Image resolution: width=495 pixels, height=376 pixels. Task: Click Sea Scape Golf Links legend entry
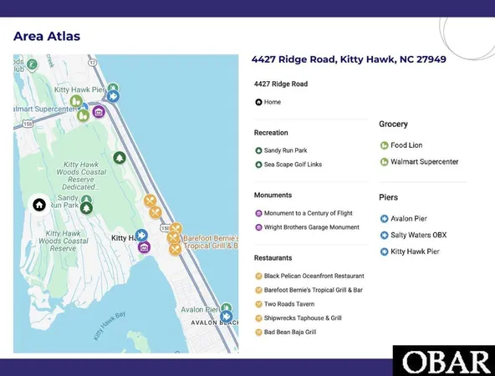288,165
